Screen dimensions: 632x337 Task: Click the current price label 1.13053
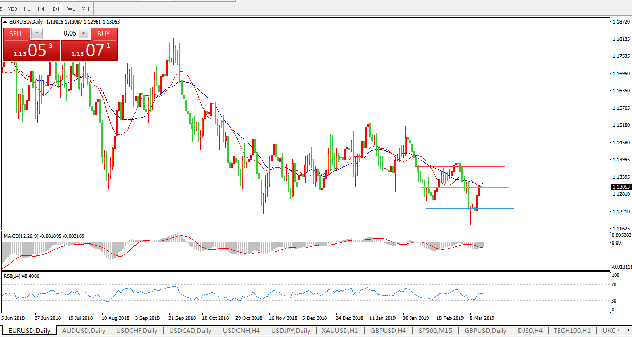click(620, 187)
